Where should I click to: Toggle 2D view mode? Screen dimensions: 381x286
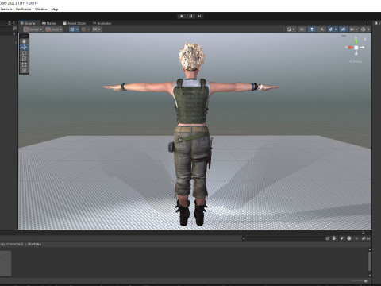(302, 29)
